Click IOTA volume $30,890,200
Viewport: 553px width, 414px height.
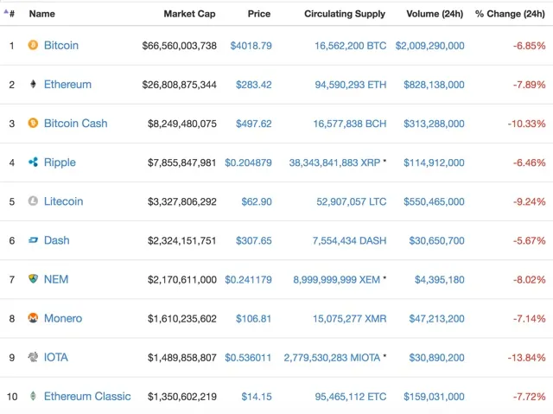point(436,358)
